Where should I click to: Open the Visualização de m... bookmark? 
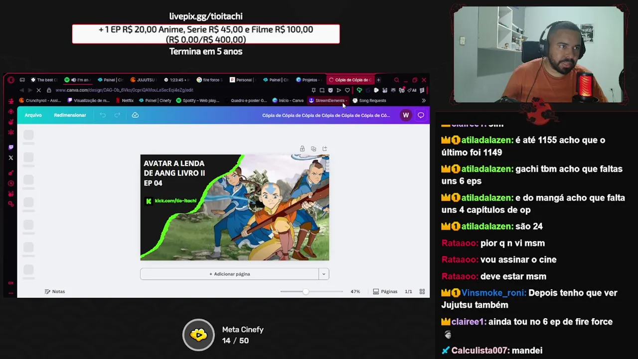[x=88, y=100]
